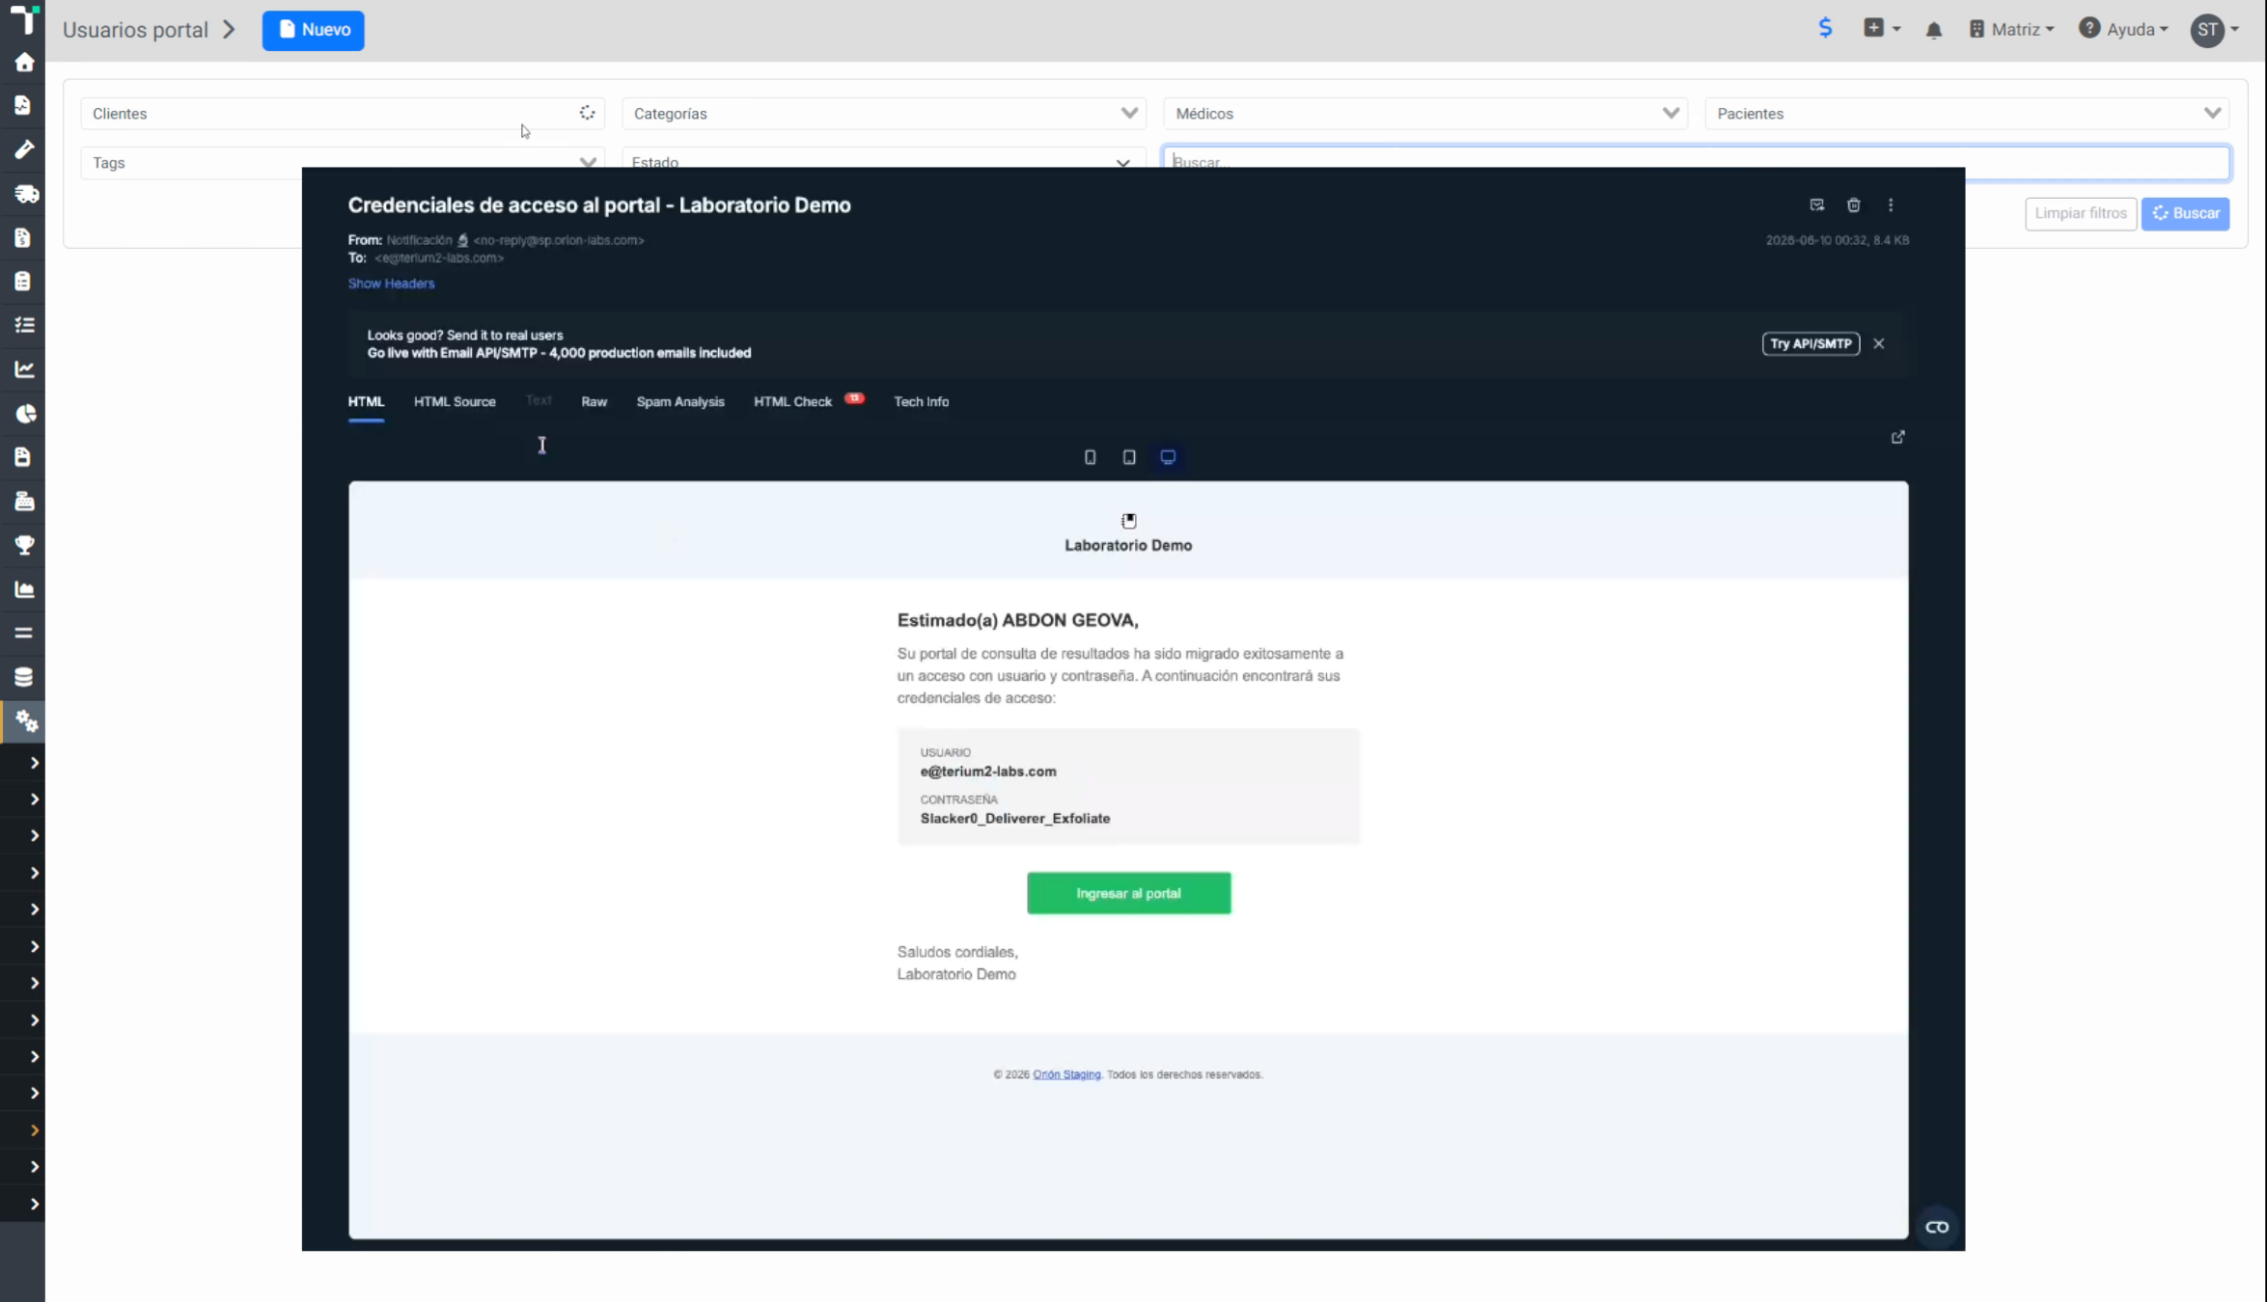The width and height of the screenshot is (2267, 1302).
Task: Open the database stack sidebar icon
Action: (x=23, y=677)
